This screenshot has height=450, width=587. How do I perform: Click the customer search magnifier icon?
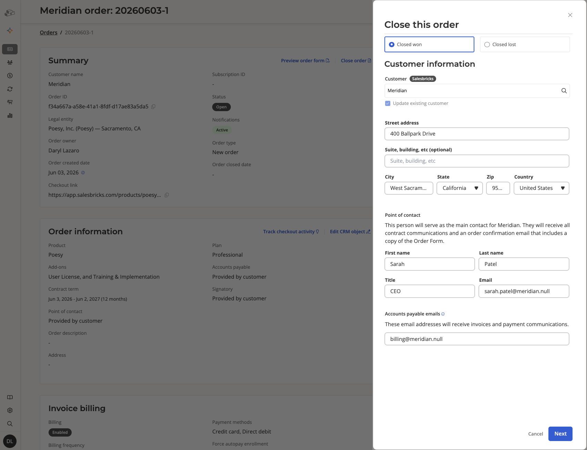tap(564, 91)
